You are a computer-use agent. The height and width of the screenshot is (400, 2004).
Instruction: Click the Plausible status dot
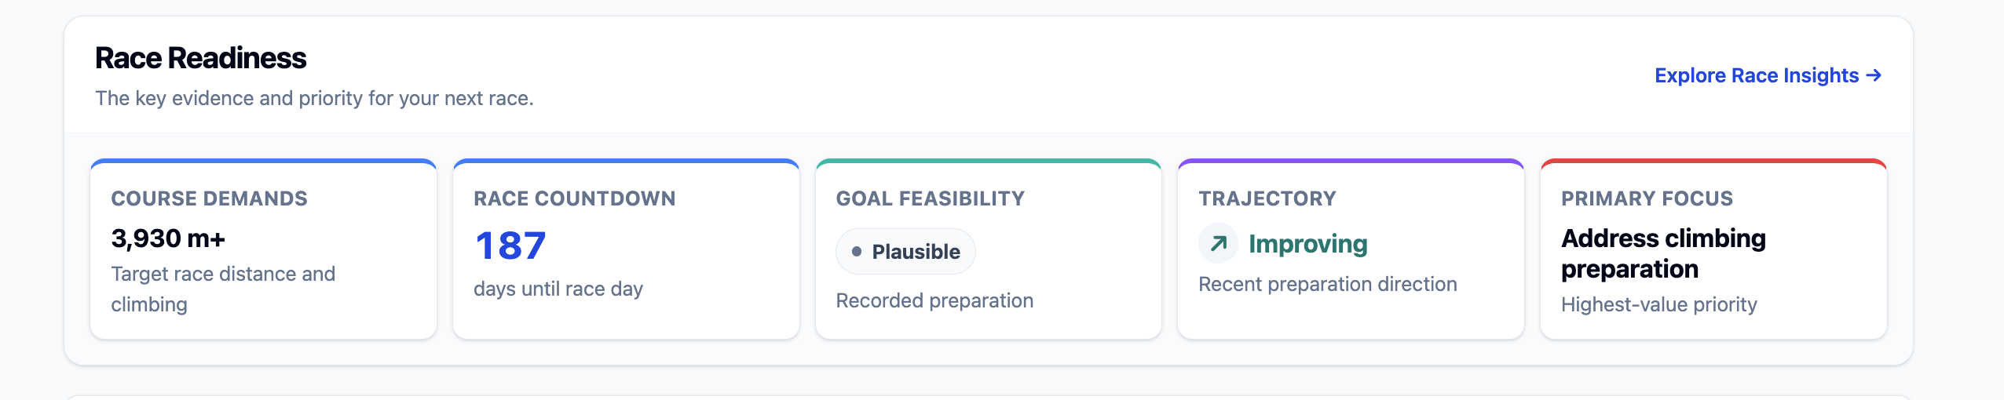coord(857,252)
